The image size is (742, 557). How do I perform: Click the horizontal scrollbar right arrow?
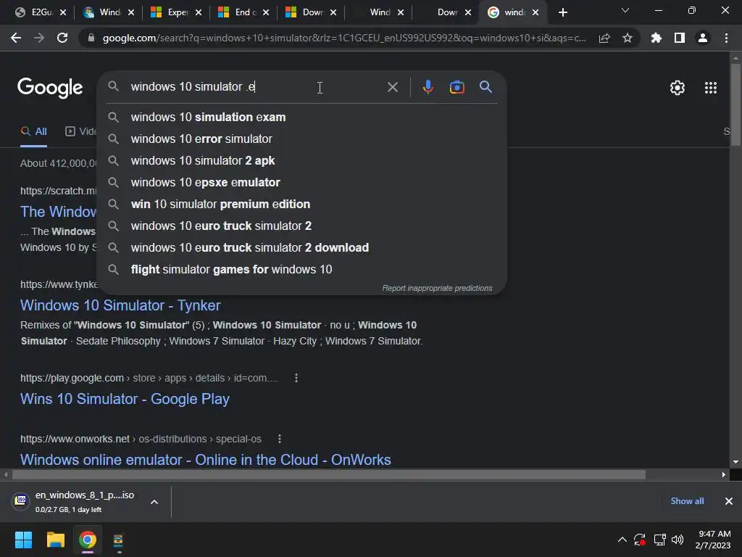(724, 474)
